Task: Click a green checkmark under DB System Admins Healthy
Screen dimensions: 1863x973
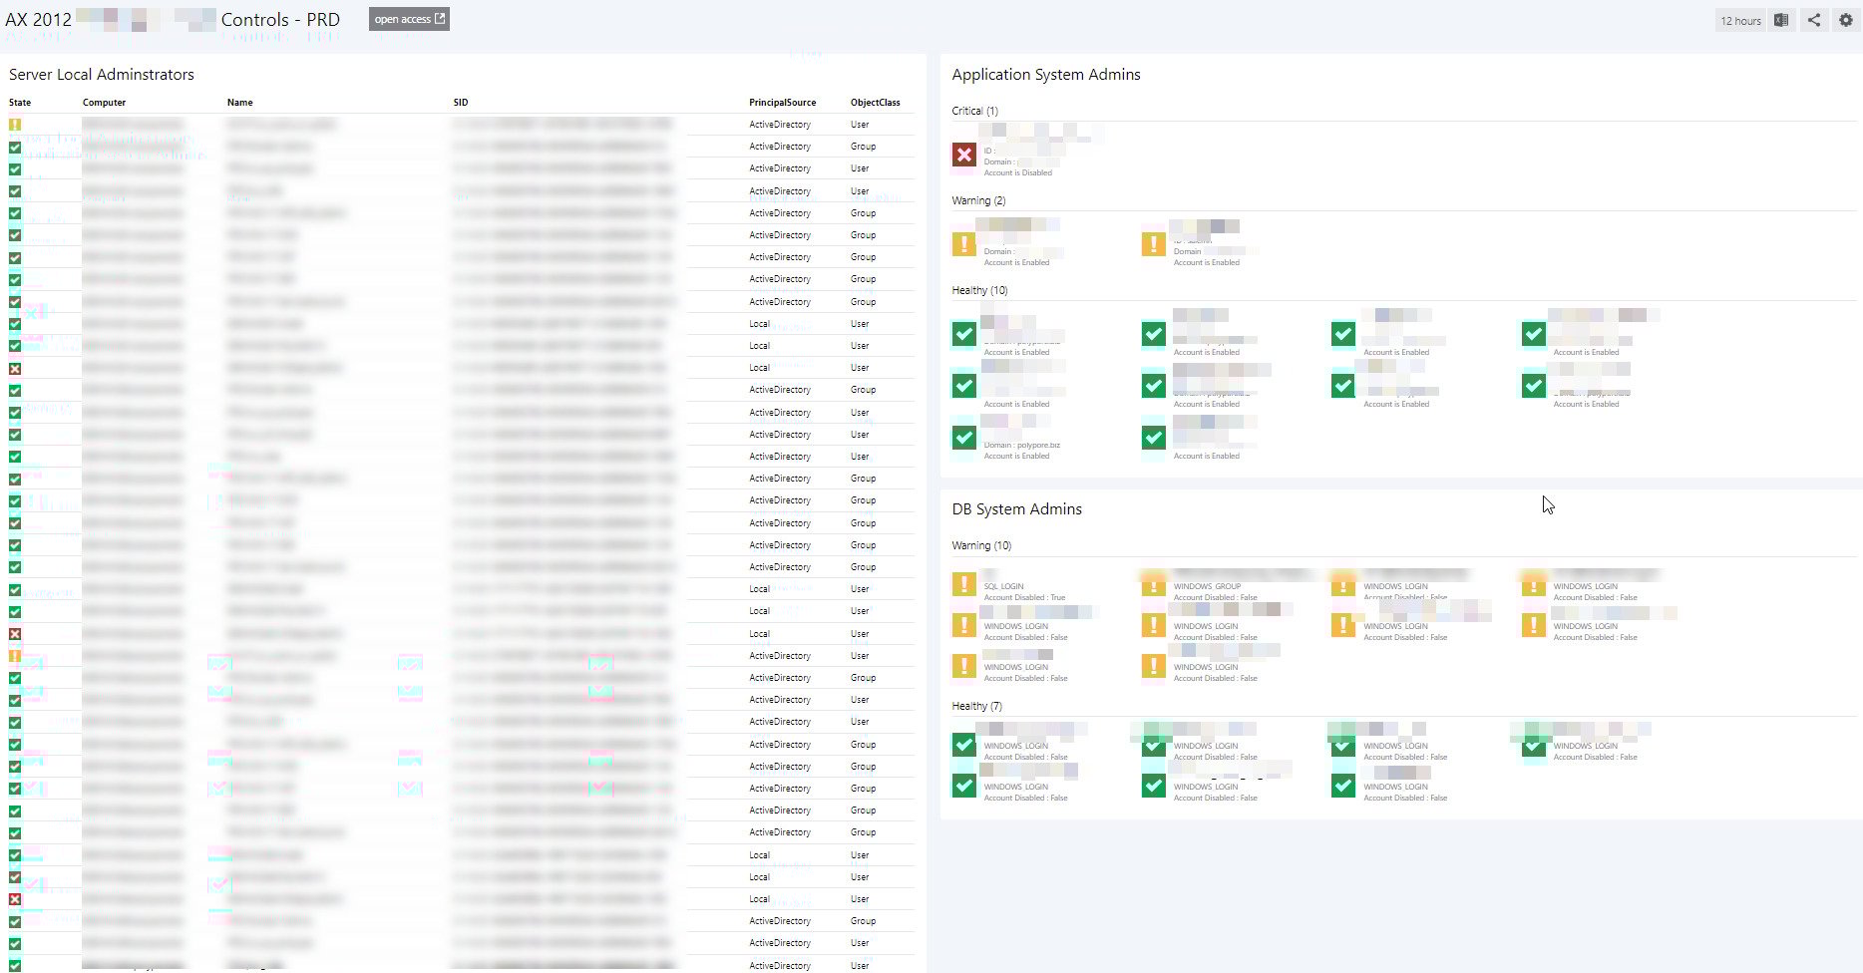Action: pyautogui.click(x=962, y=745)
